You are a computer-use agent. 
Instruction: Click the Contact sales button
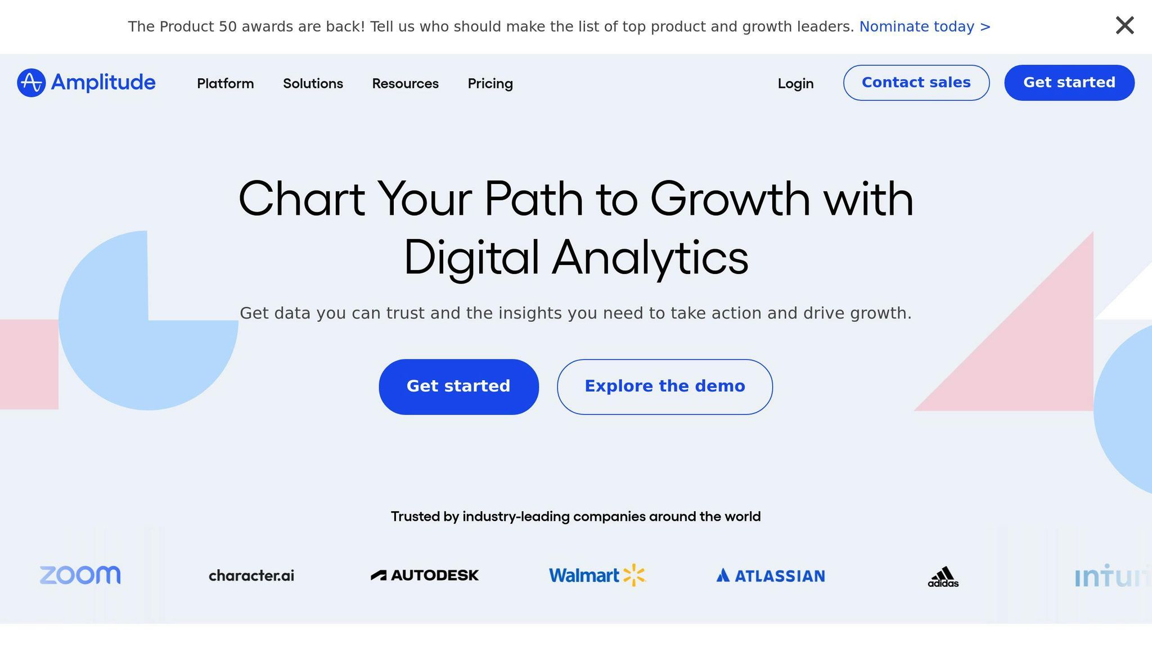(x=916, y=83)
